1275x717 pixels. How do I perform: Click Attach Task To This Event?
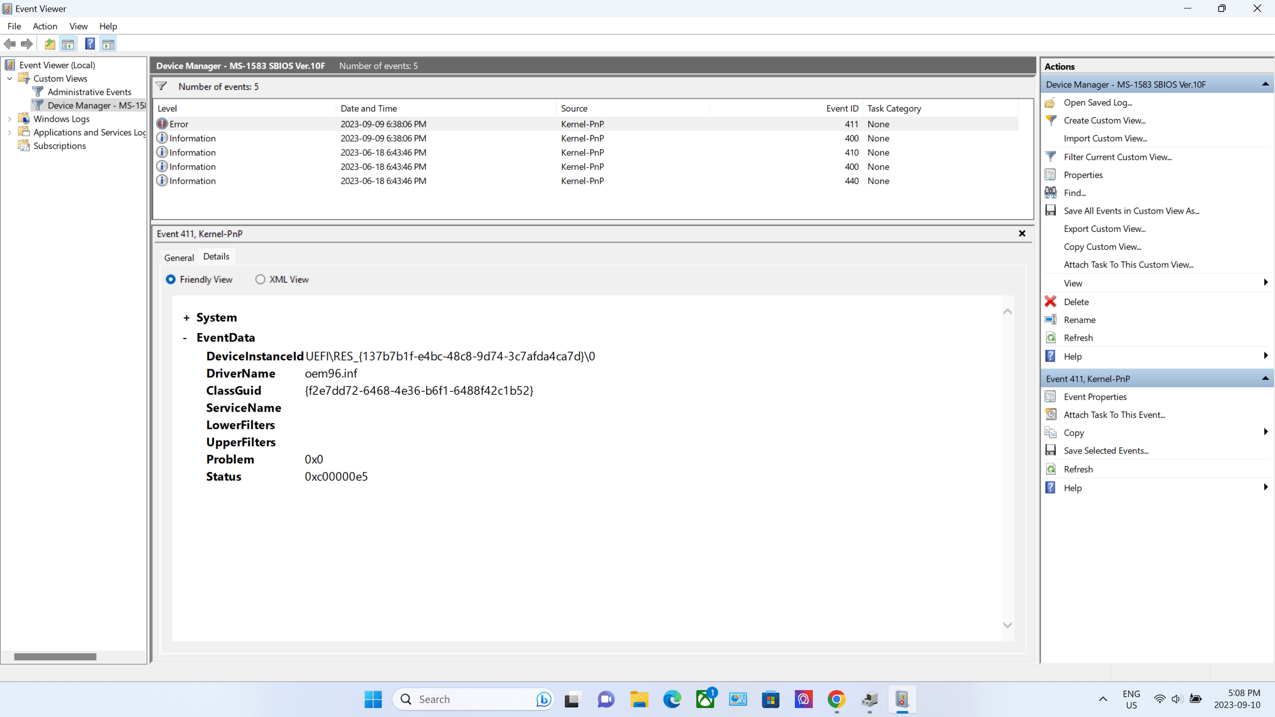(1114, 415)
